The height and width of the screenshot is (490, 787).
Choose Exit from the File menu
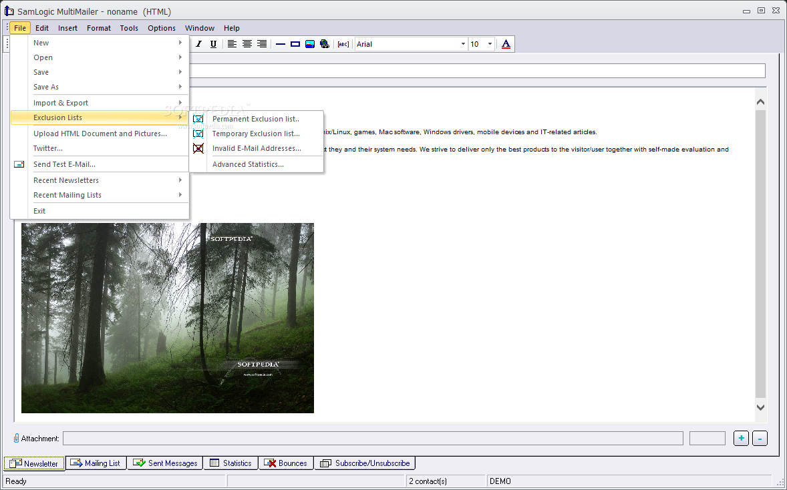pyautogui.click(x=100, y=211)
